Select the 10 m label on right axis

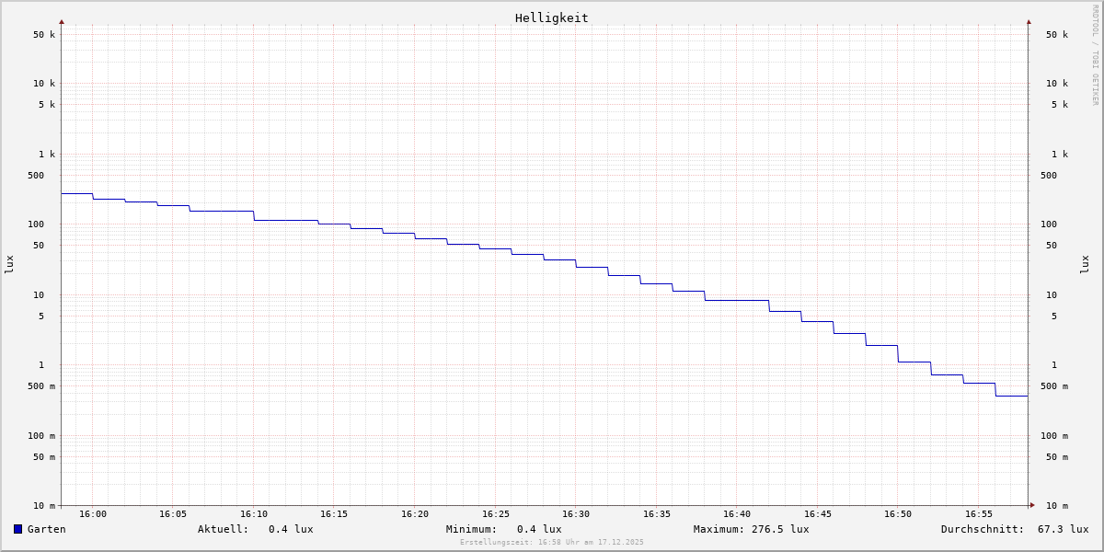tap(1057, 506)
